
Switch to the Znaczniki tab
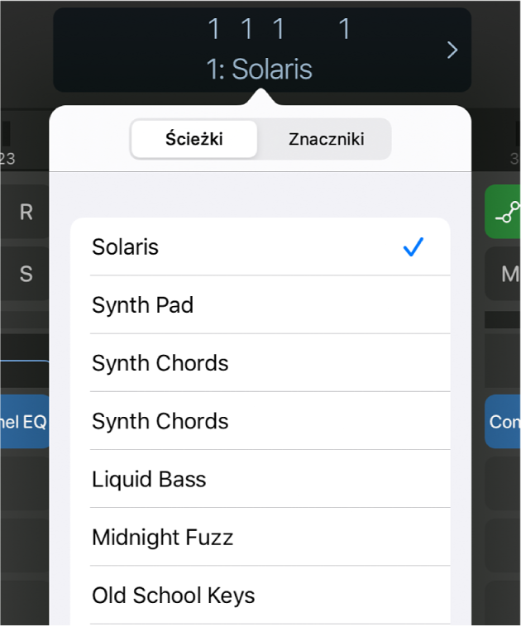[x=326, y=139]
